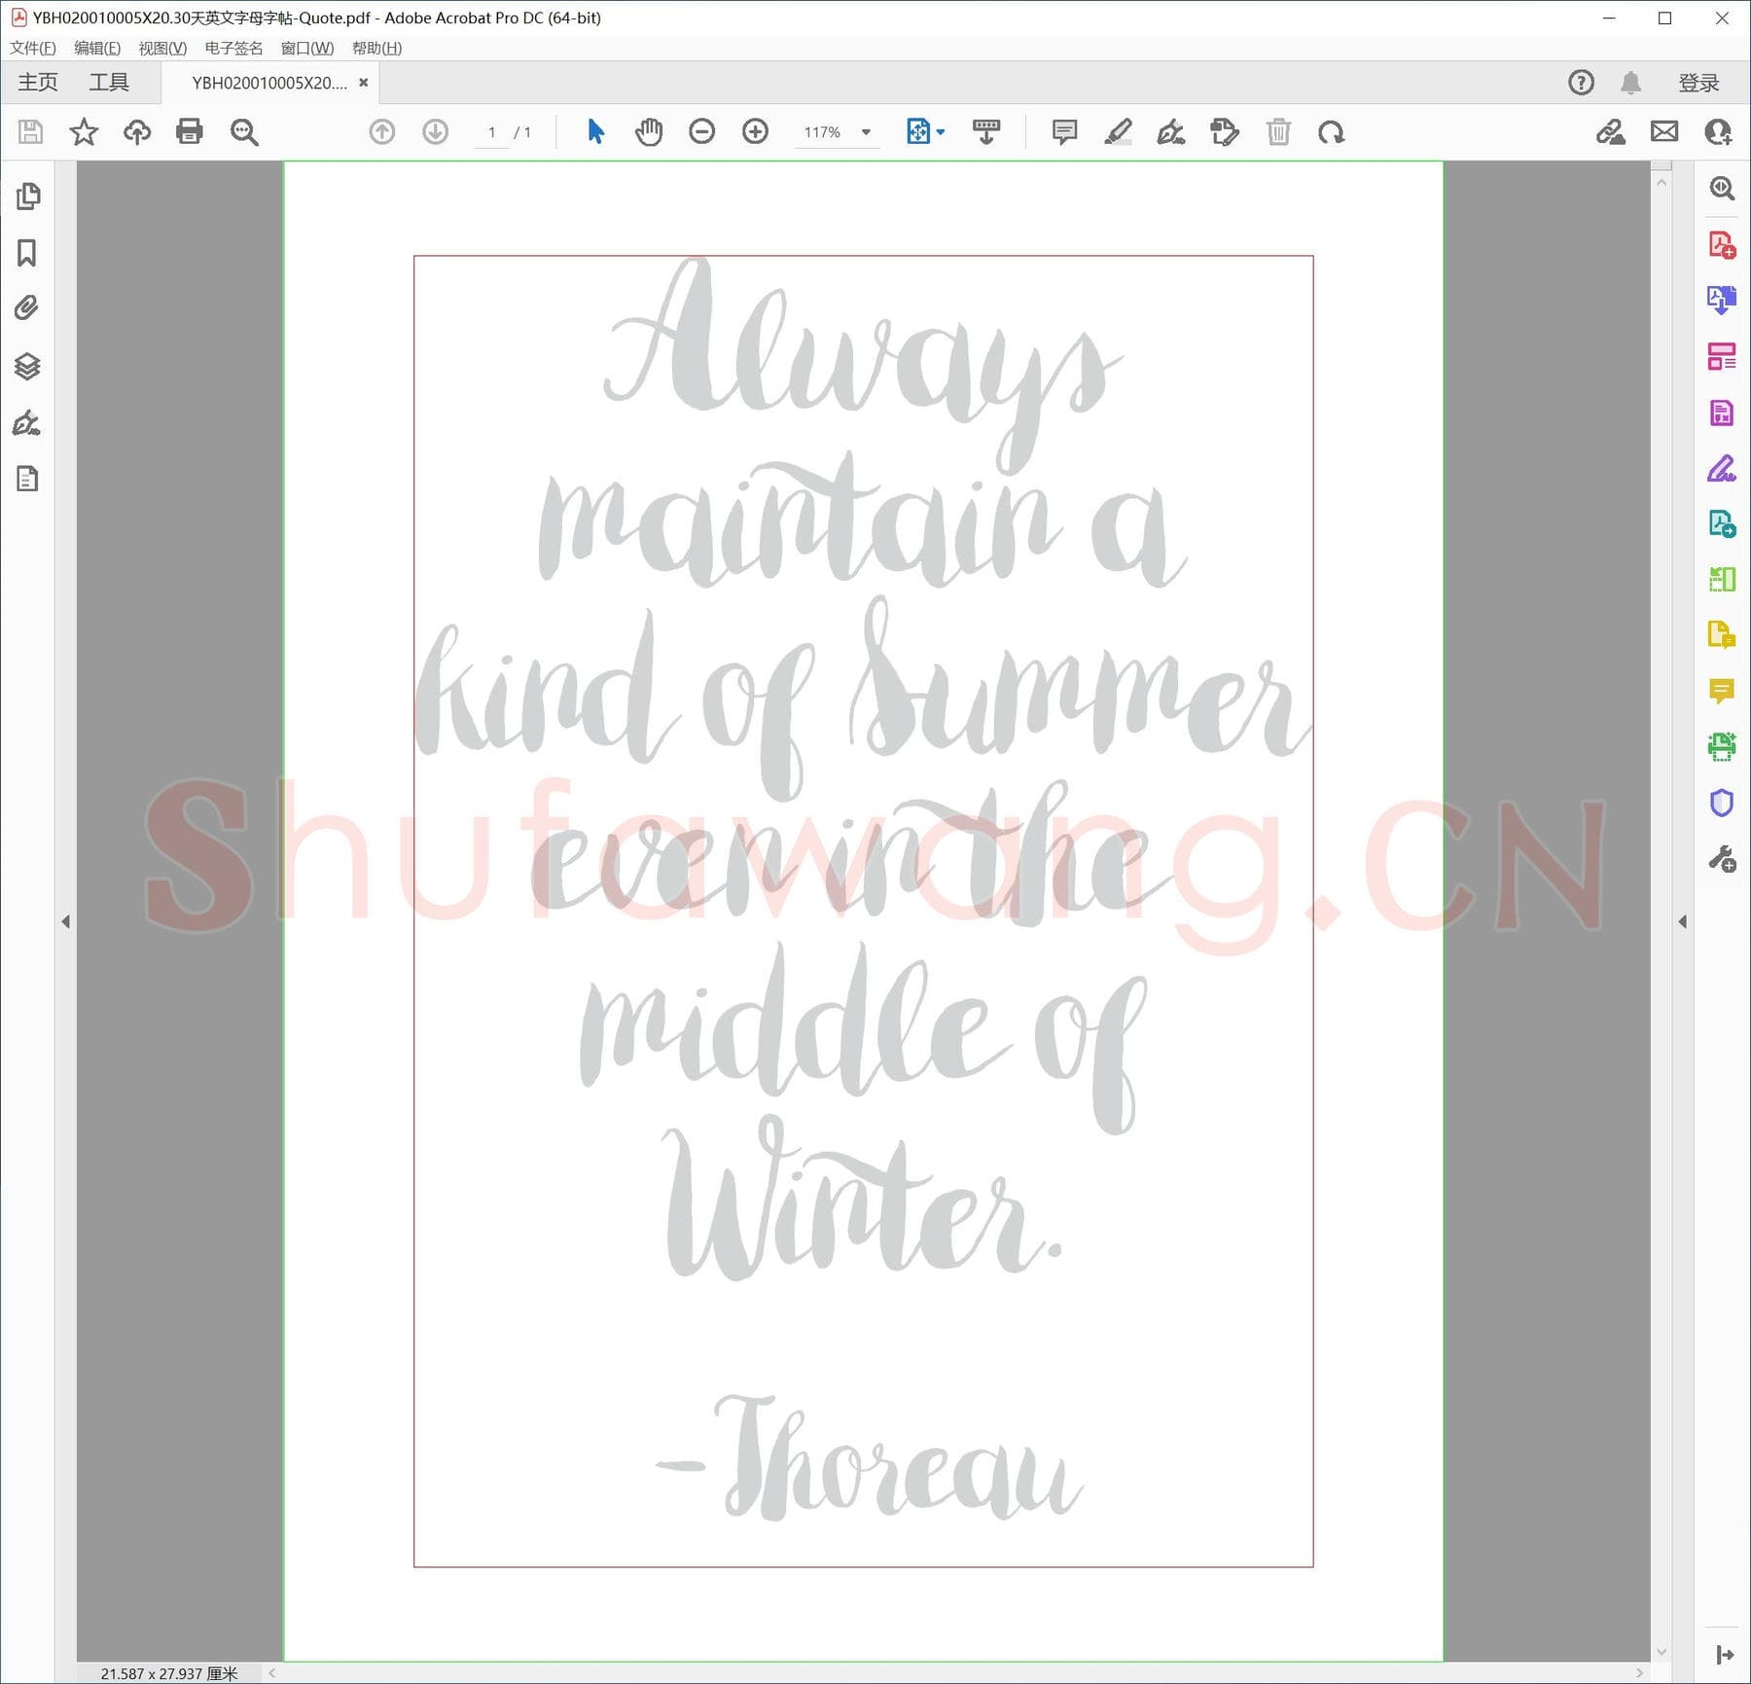Go to the previous page
Viewport: 1751px width, 1684px height.
tap(382, 131)
